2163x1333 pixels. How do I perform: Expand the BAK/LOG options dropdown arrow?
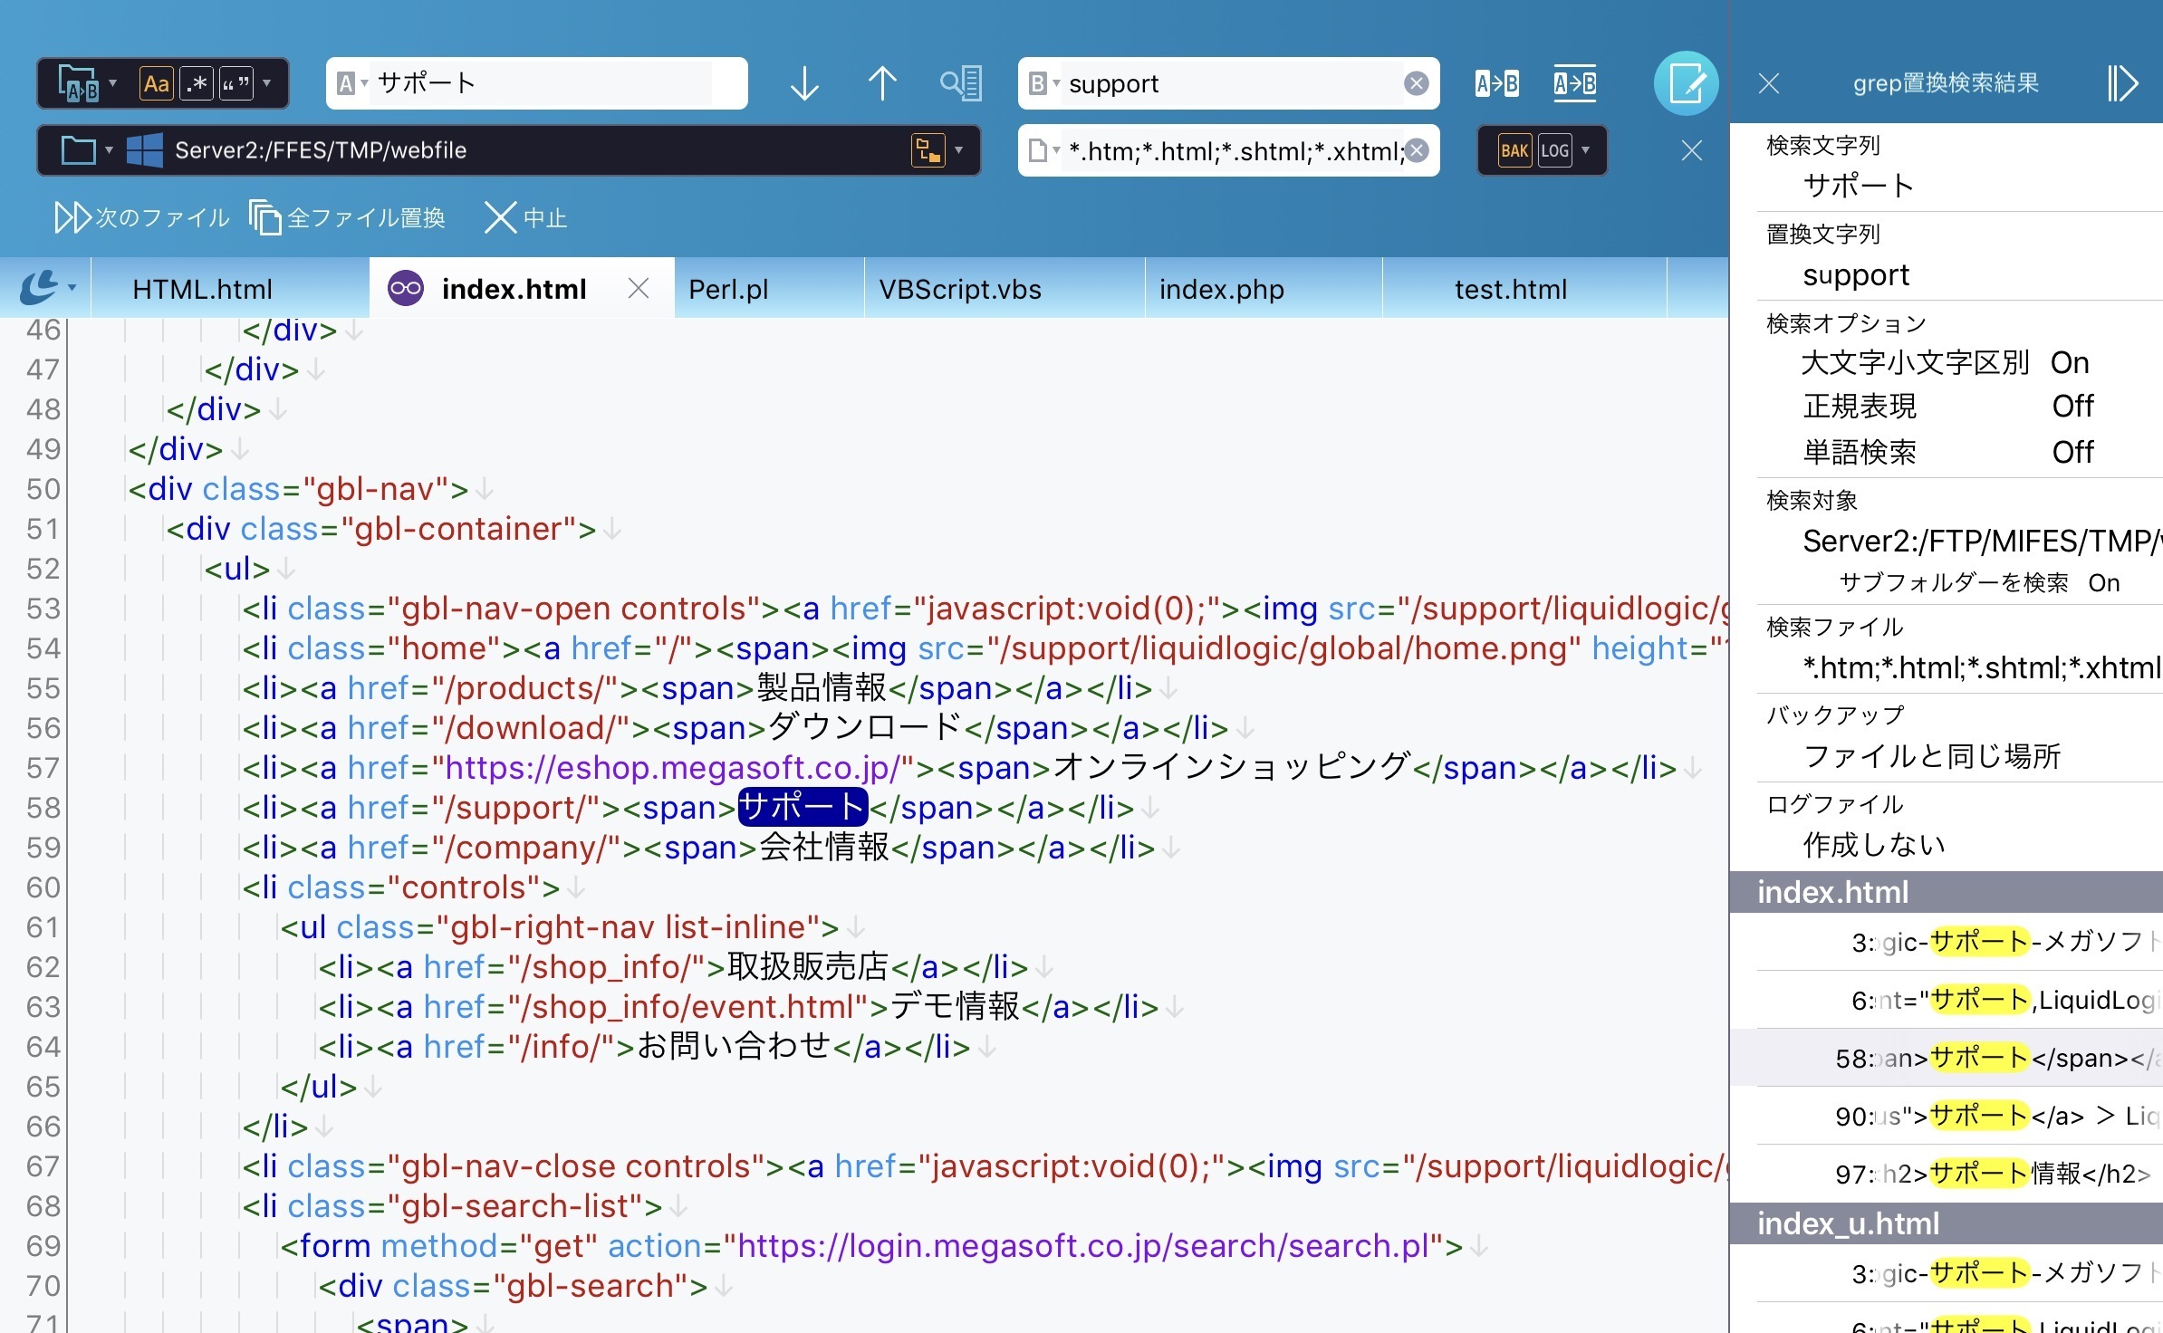(x=1586, y=150)
